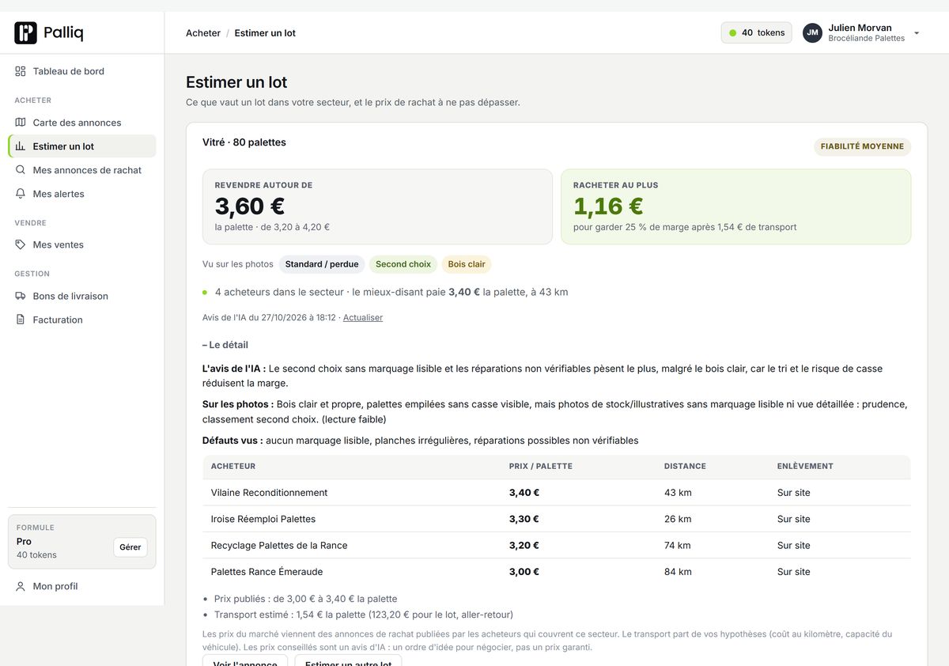Click the Mes ventes tag icon

tap(21, 244)
